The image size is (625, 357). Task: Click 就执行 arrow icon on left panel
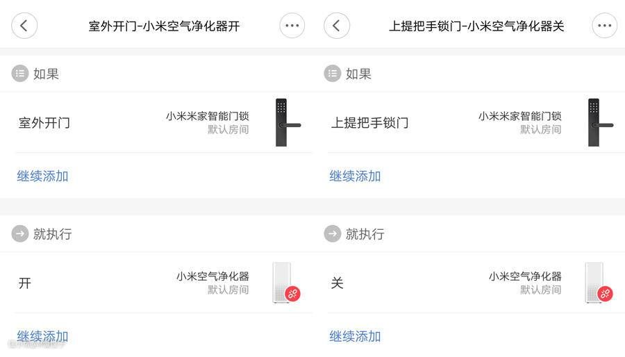point(20,234)
